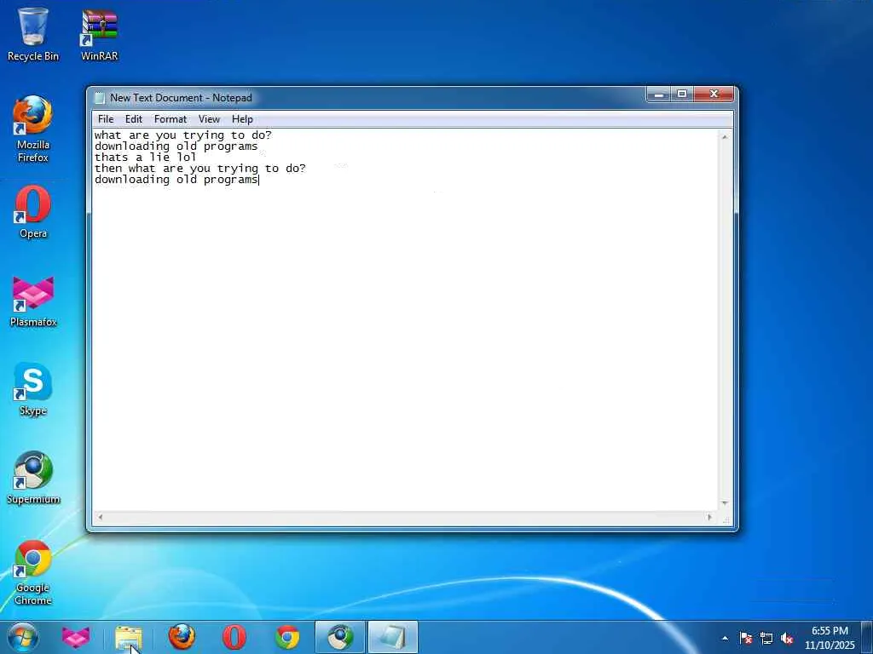
Task: Maximize the Notepad window
Action: click(x=681, y=95)
